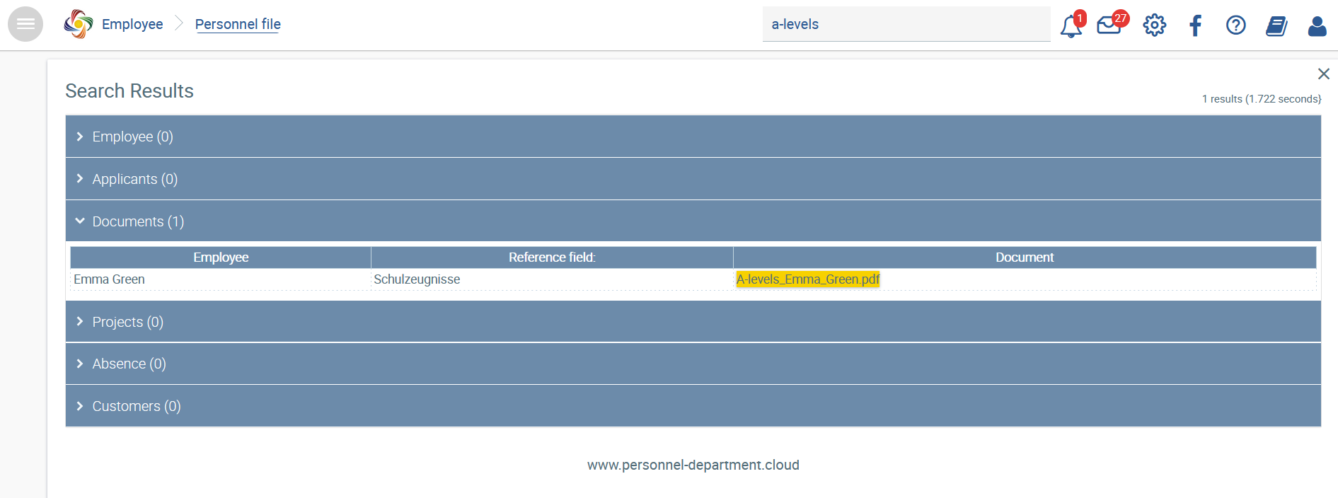Open the manual book icon
The image size is (1338, 498).
[1276, 25]
